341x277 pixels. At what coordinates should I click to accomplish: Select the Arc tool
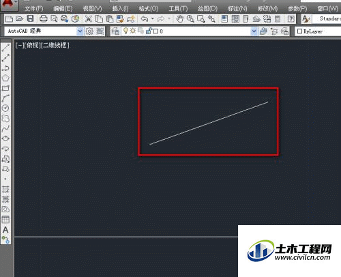(5, 98)
